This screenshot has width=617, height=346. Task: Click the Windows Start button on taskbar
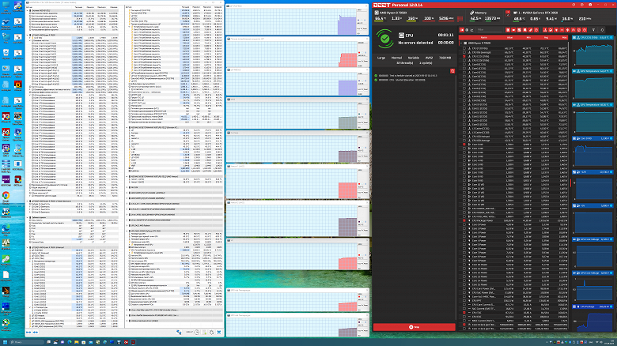coord(4,342)
